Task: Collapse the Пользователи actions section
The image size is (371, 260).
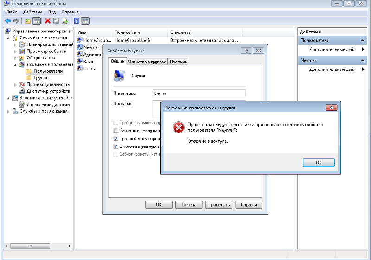Action: (363, 40)
